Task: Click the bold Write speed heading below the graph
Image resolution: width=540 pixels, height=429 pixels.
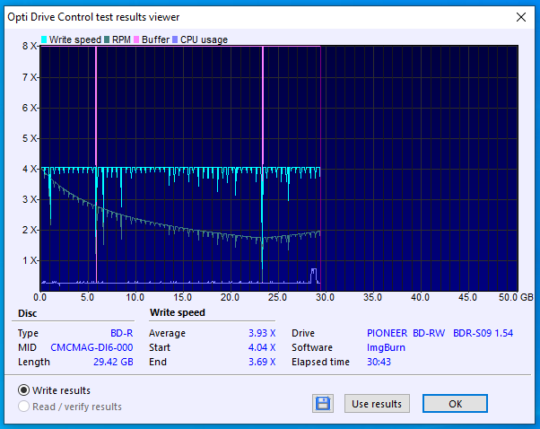Action: point(178,312)
